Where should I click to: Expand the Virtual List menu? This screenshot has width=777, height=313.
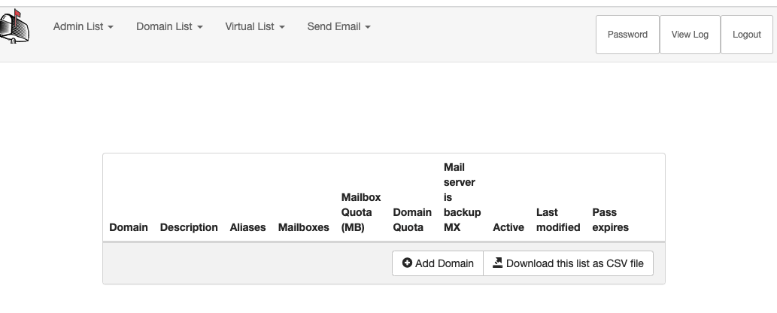255,27
